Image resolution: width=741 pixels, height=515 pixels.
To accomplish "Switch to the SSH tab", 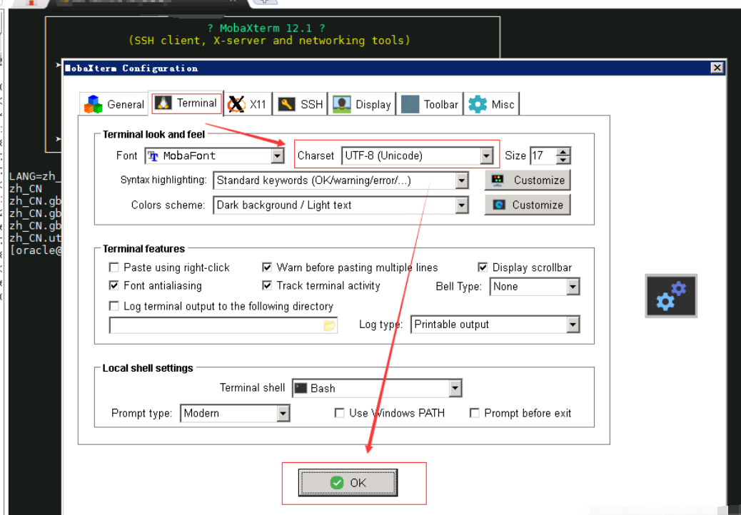I will [x=300, y=104].
